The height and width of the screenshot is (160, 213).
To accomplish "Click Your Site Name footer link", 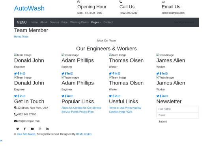I will [x=26, y=134].
